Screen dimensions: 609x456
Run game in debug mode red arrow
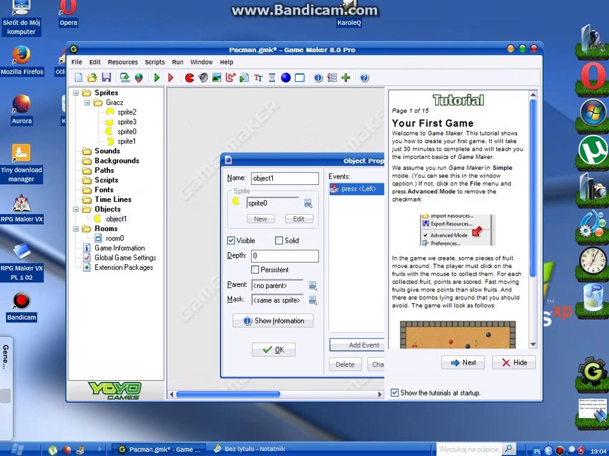[x=171, y=77]
